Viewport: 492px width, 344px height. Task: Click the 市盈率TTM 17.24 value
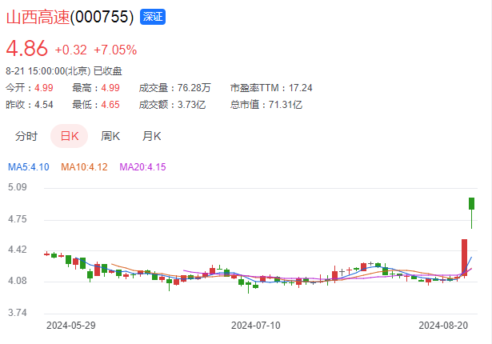pos(300,87)
